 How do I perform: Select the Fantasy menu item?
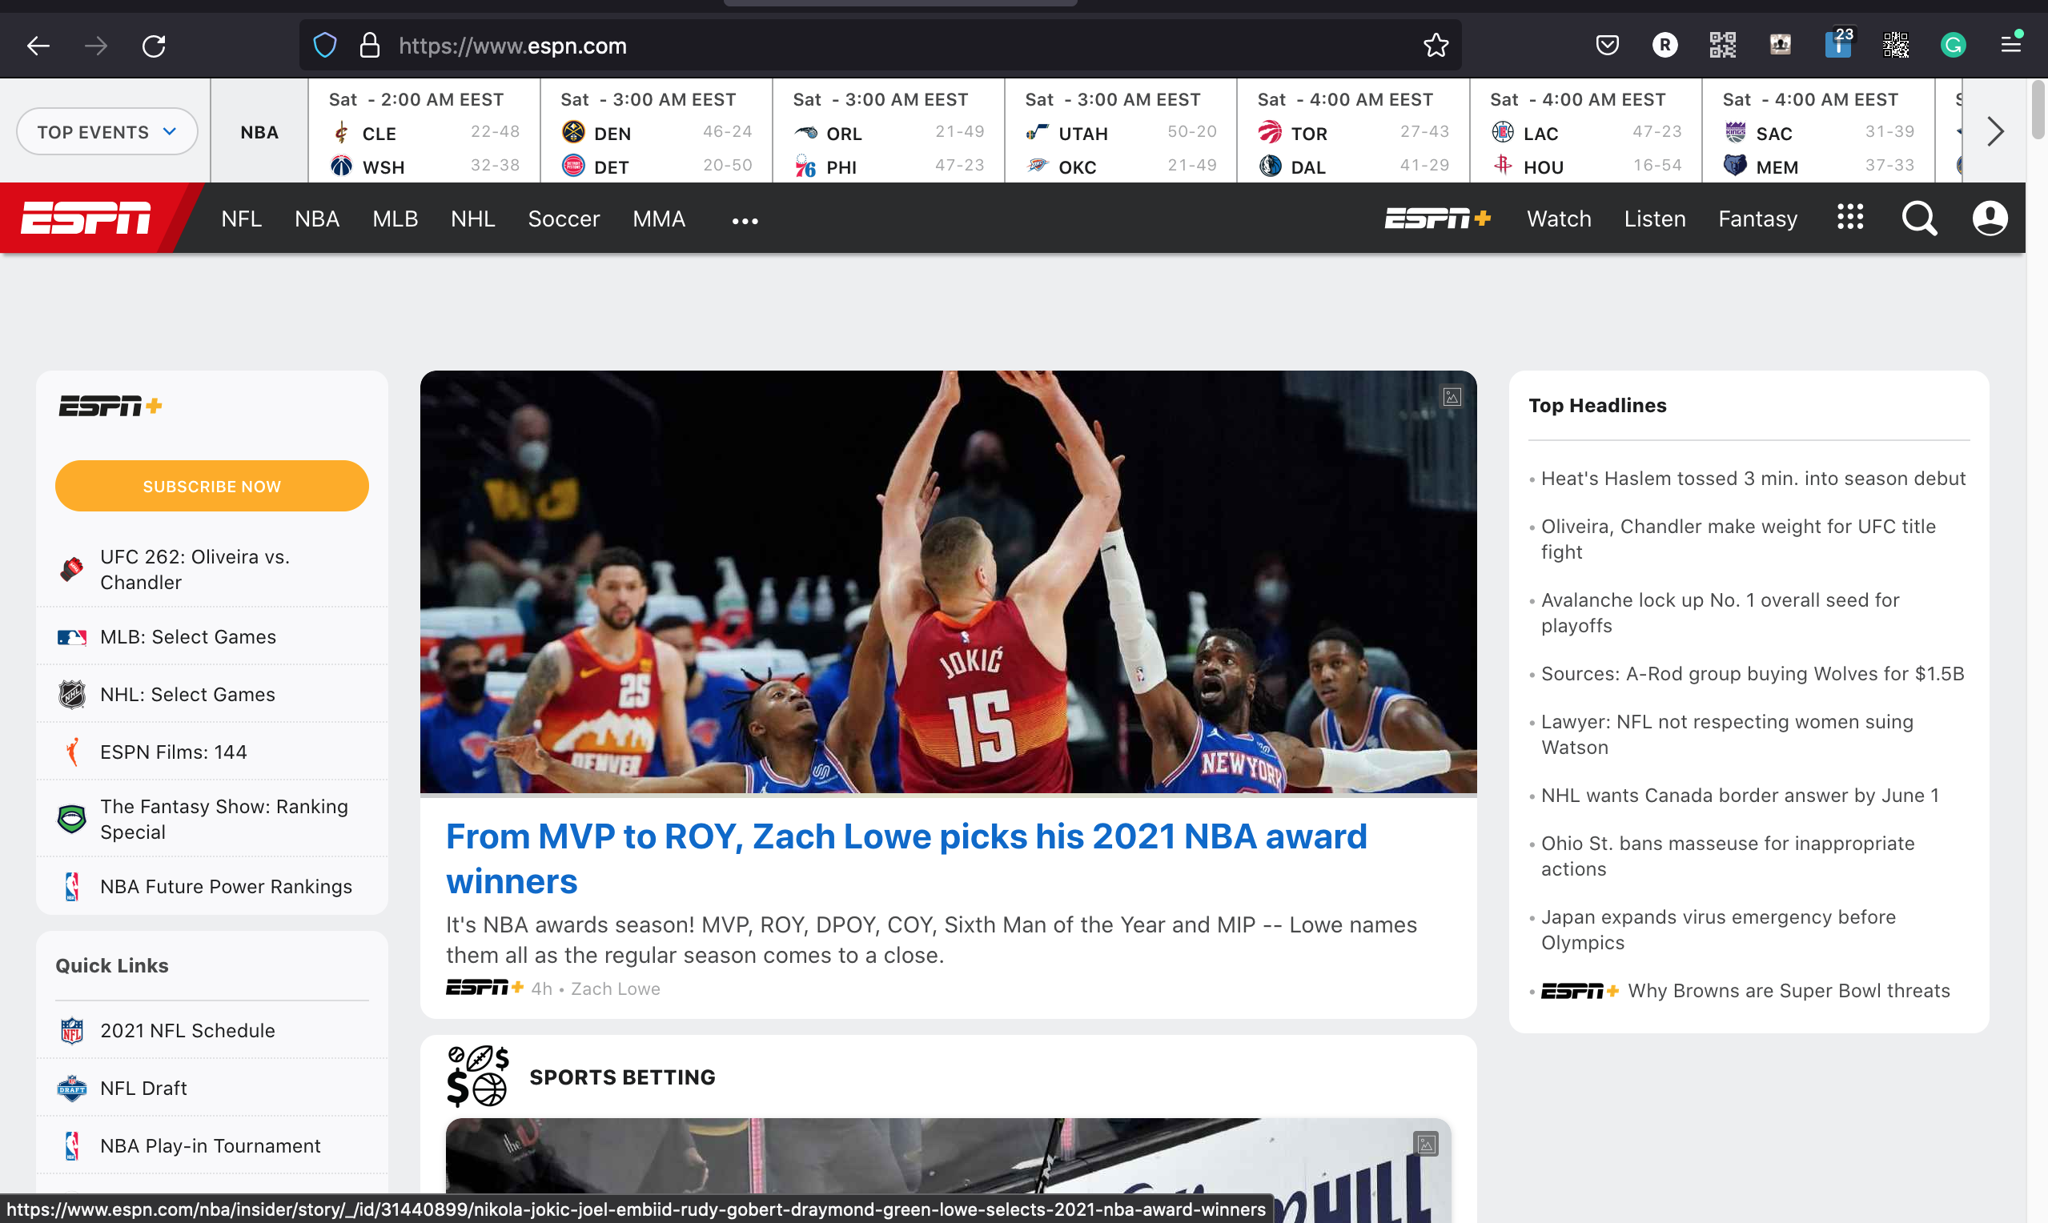(1757, 219)
